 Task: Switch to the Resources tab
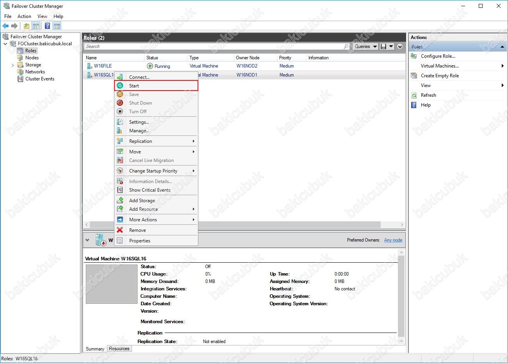[119, 349]
